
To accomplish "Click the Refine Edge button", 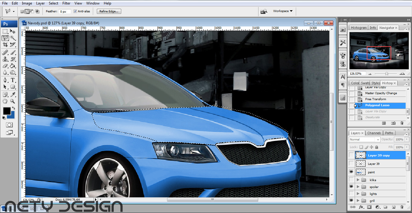I will pyautogui.click(x=109, y=11).
